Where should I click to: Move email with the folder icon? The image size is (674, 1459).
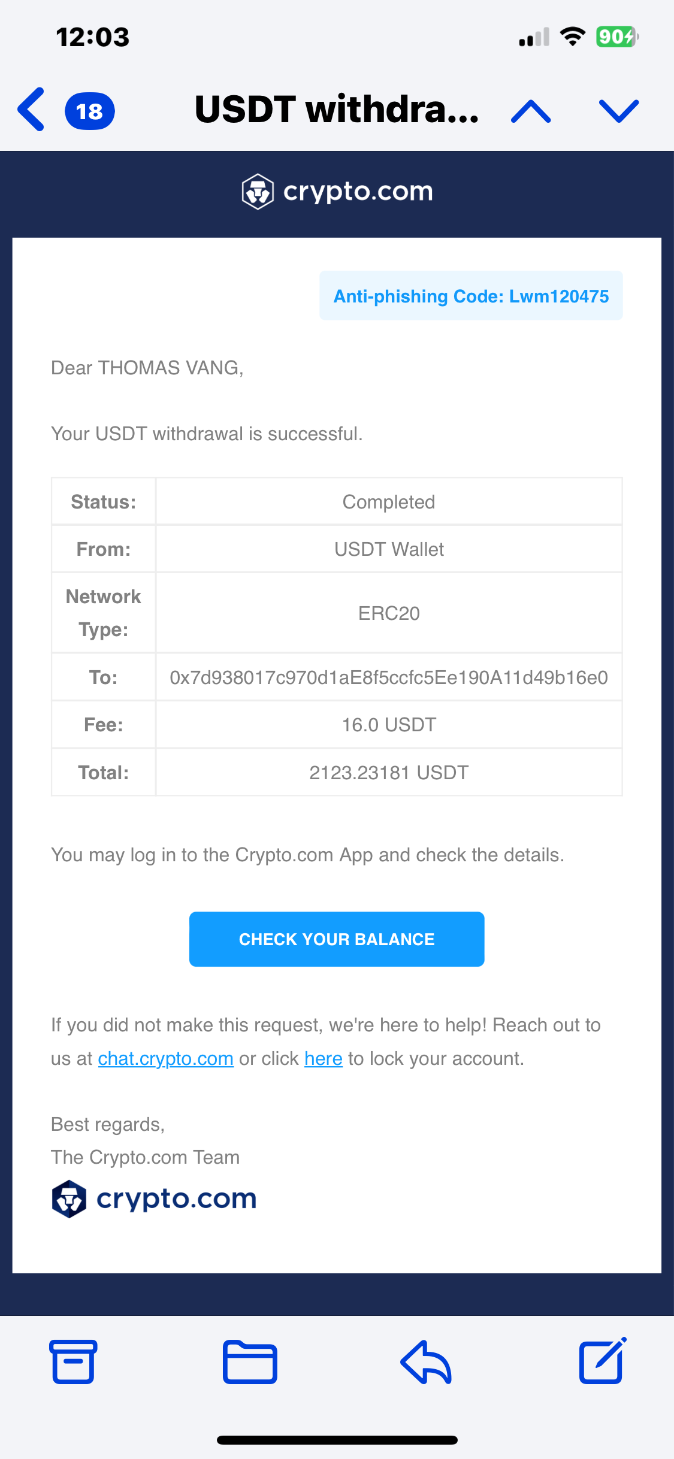(x=250, y=1362)
